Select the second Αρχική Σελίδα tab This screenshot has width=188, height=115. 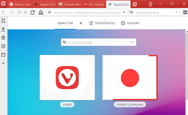(118, 4)
